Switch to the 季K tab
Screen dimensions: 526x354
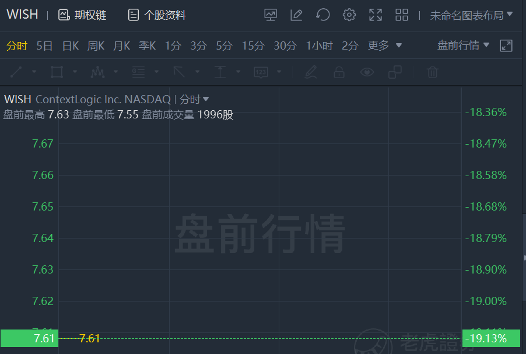tap(148, 45)
